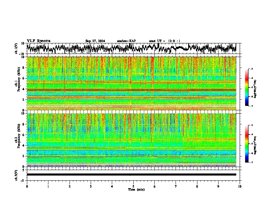Click the ch.2 colorbar "log(PSD)" unit label

(x=255, y=145)
